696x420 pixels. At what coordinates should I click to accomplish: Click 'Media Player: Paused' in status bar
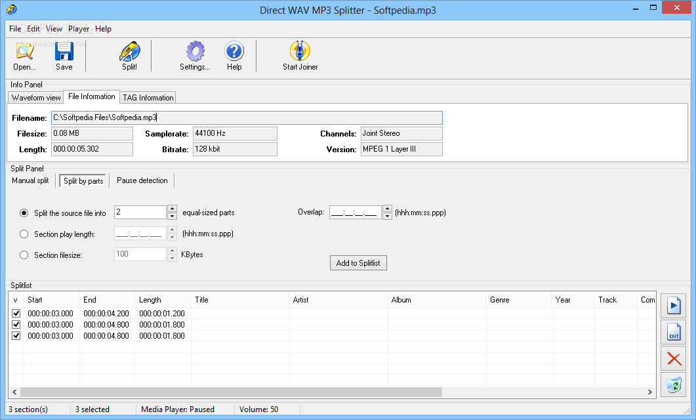pyautogui.click(x=178, y=409)
